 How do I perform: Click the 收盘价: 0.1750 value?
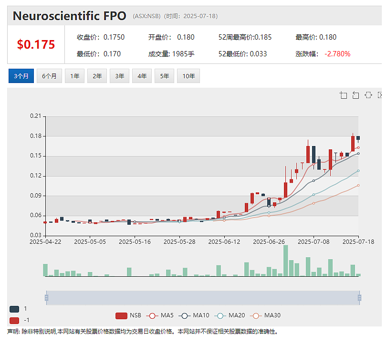click(101, 37)
